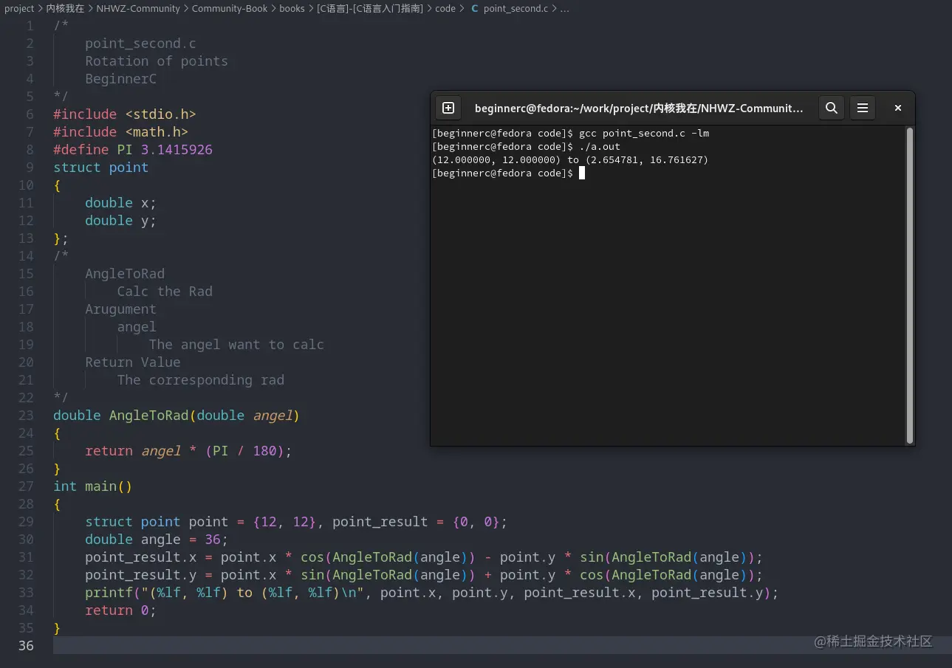Click 'struct point' declaration on line 9

click(100, 168)
